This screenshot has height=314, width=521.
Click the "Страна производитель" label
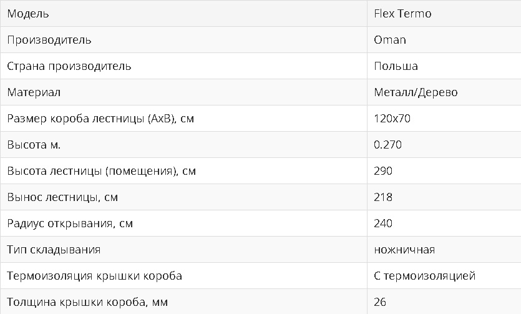click(x=69, y=66)
